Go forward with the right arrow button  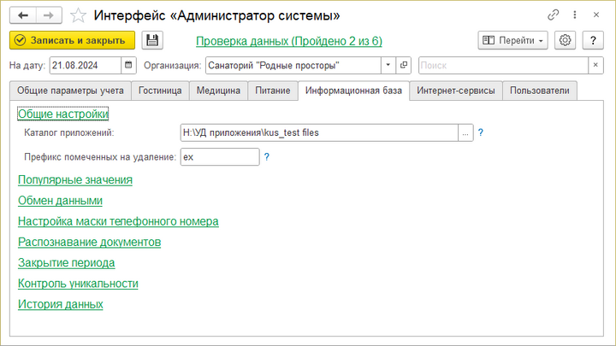tap(49, 15)
